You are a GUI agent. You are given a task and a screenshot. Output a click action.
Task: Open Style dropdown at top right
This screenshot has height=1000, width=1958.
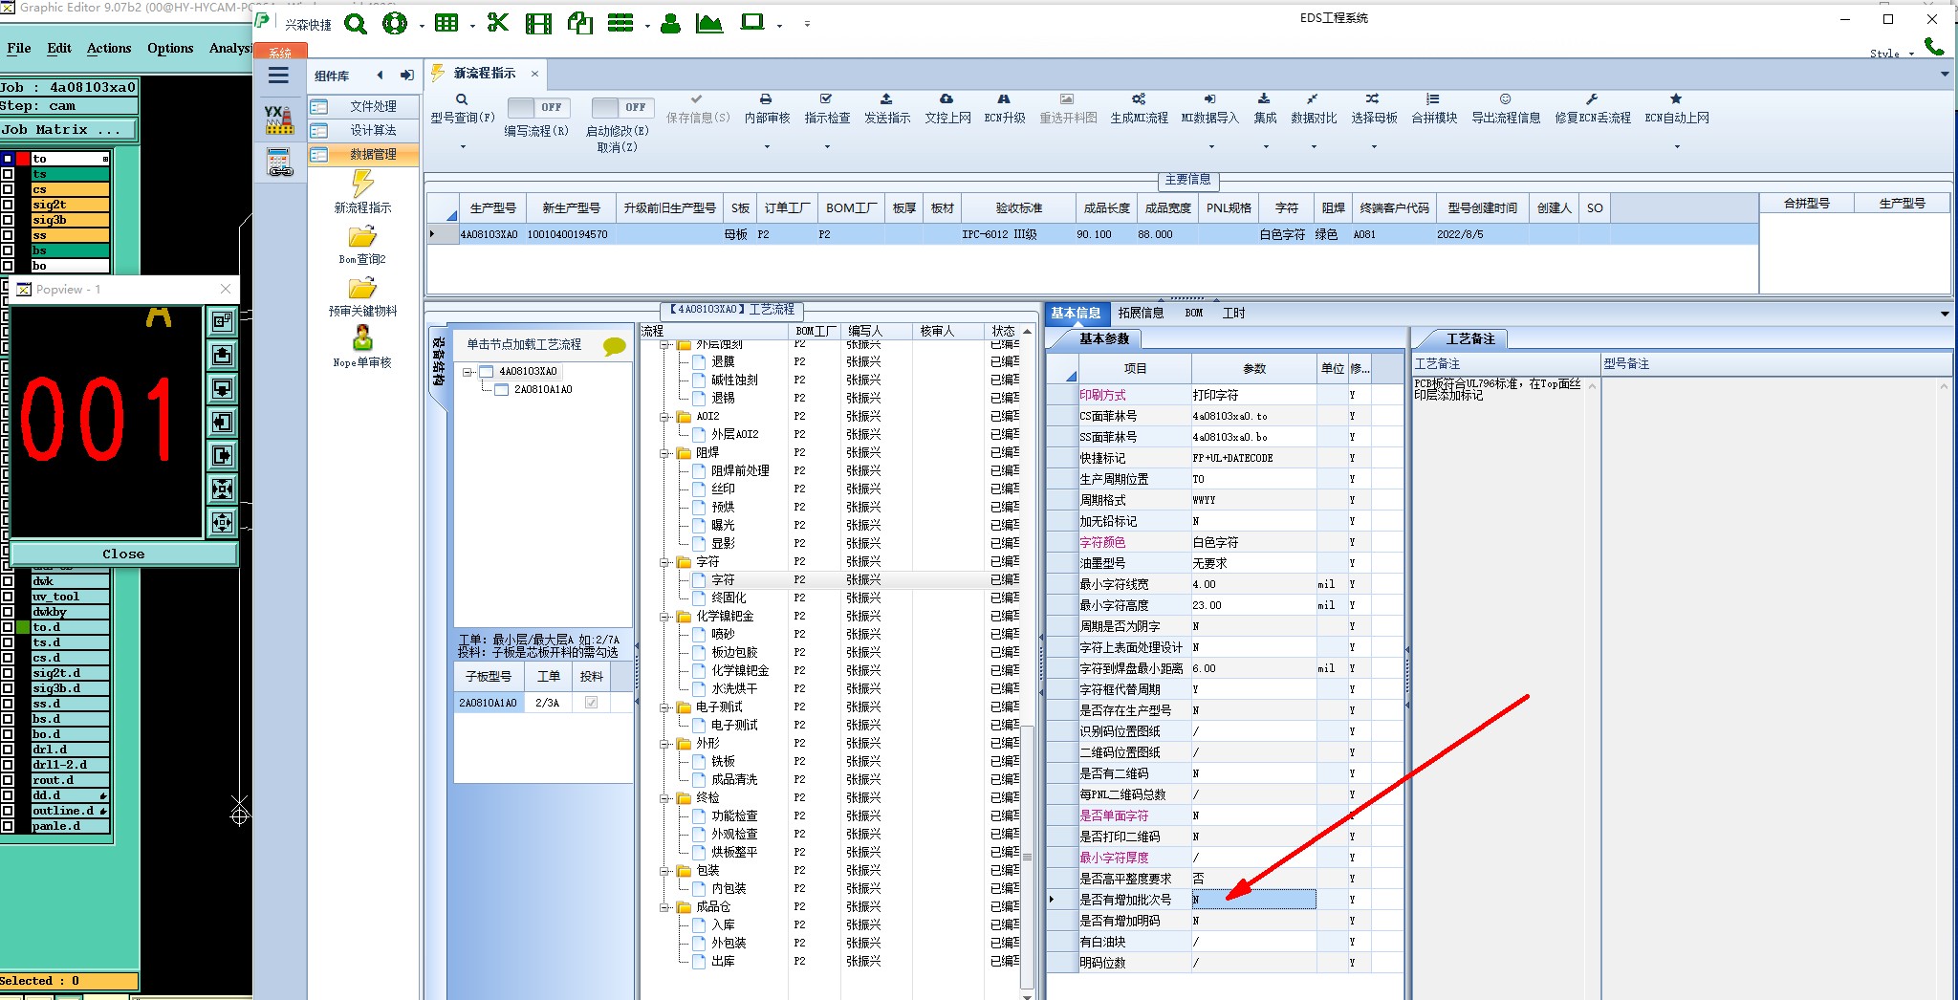tap(1892, 54)
